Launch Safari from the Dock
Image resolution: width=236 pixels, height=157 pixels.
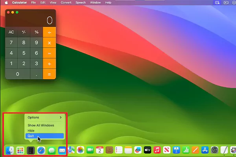pyautogui.click(x=41, y=150)
